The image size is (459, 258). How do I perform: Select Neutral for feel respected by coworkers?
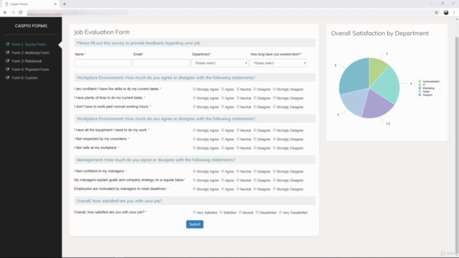[x=237, y=138]
